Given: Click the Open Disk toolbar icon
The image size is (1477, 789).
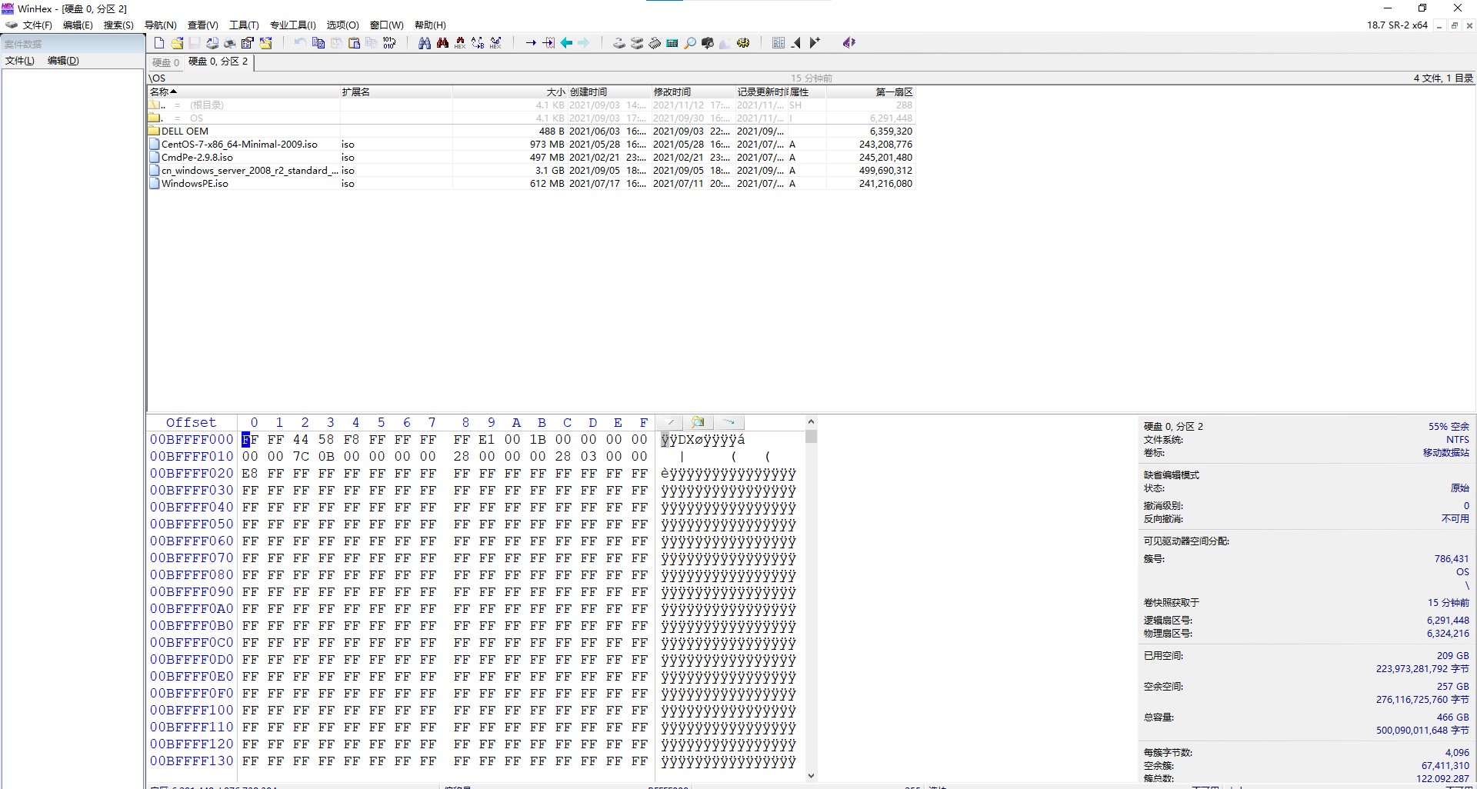Looking at the screenshot, I should coord(618,43).
